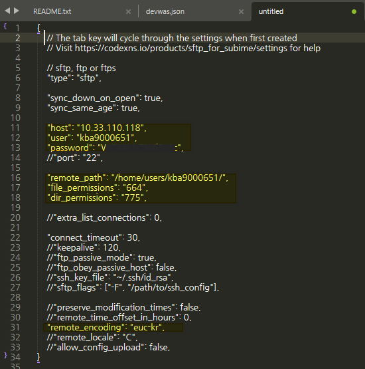Click the closing brace on line 34

[x=38, y=357]
